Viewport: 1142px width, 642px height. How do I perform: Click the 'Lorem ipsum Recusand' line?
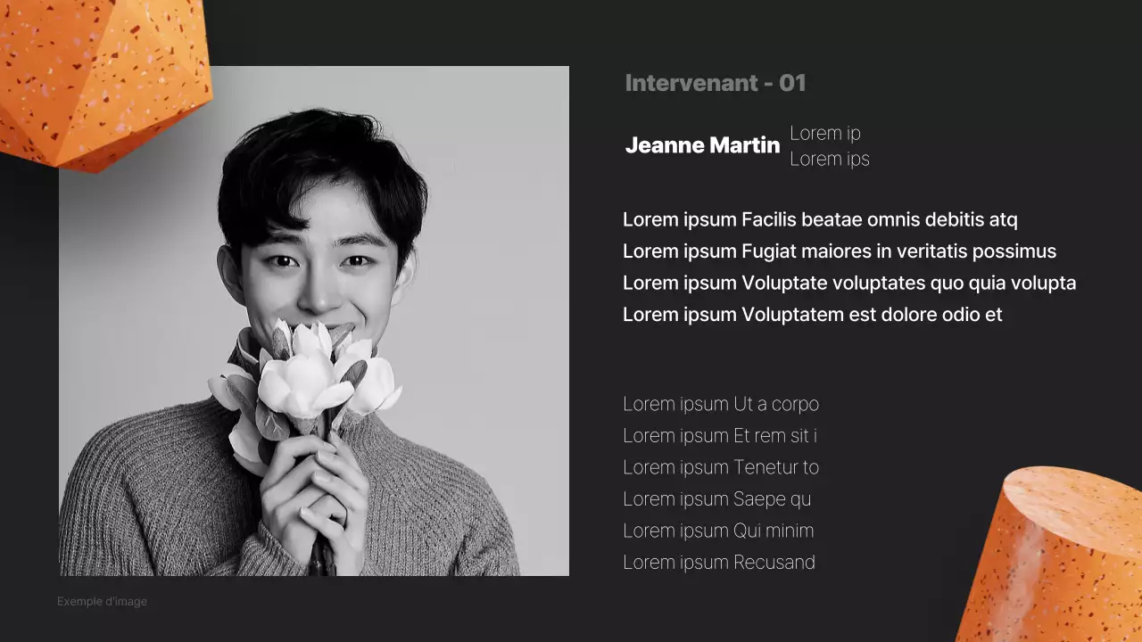(719, 563)
